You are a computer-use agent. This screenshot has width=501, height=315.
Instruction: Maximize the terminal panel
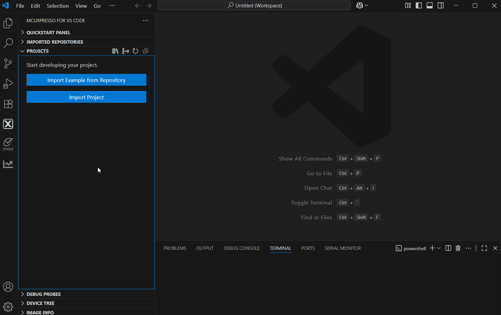pos(484,248)
